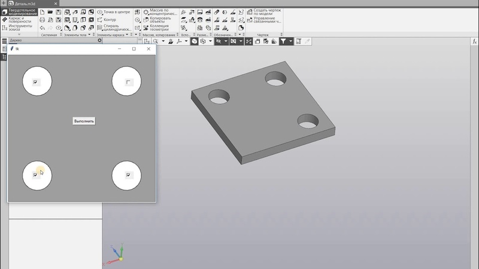
Task: Open the tree panel settings gear
Action: pyautogui.click(x=99, y=40)
